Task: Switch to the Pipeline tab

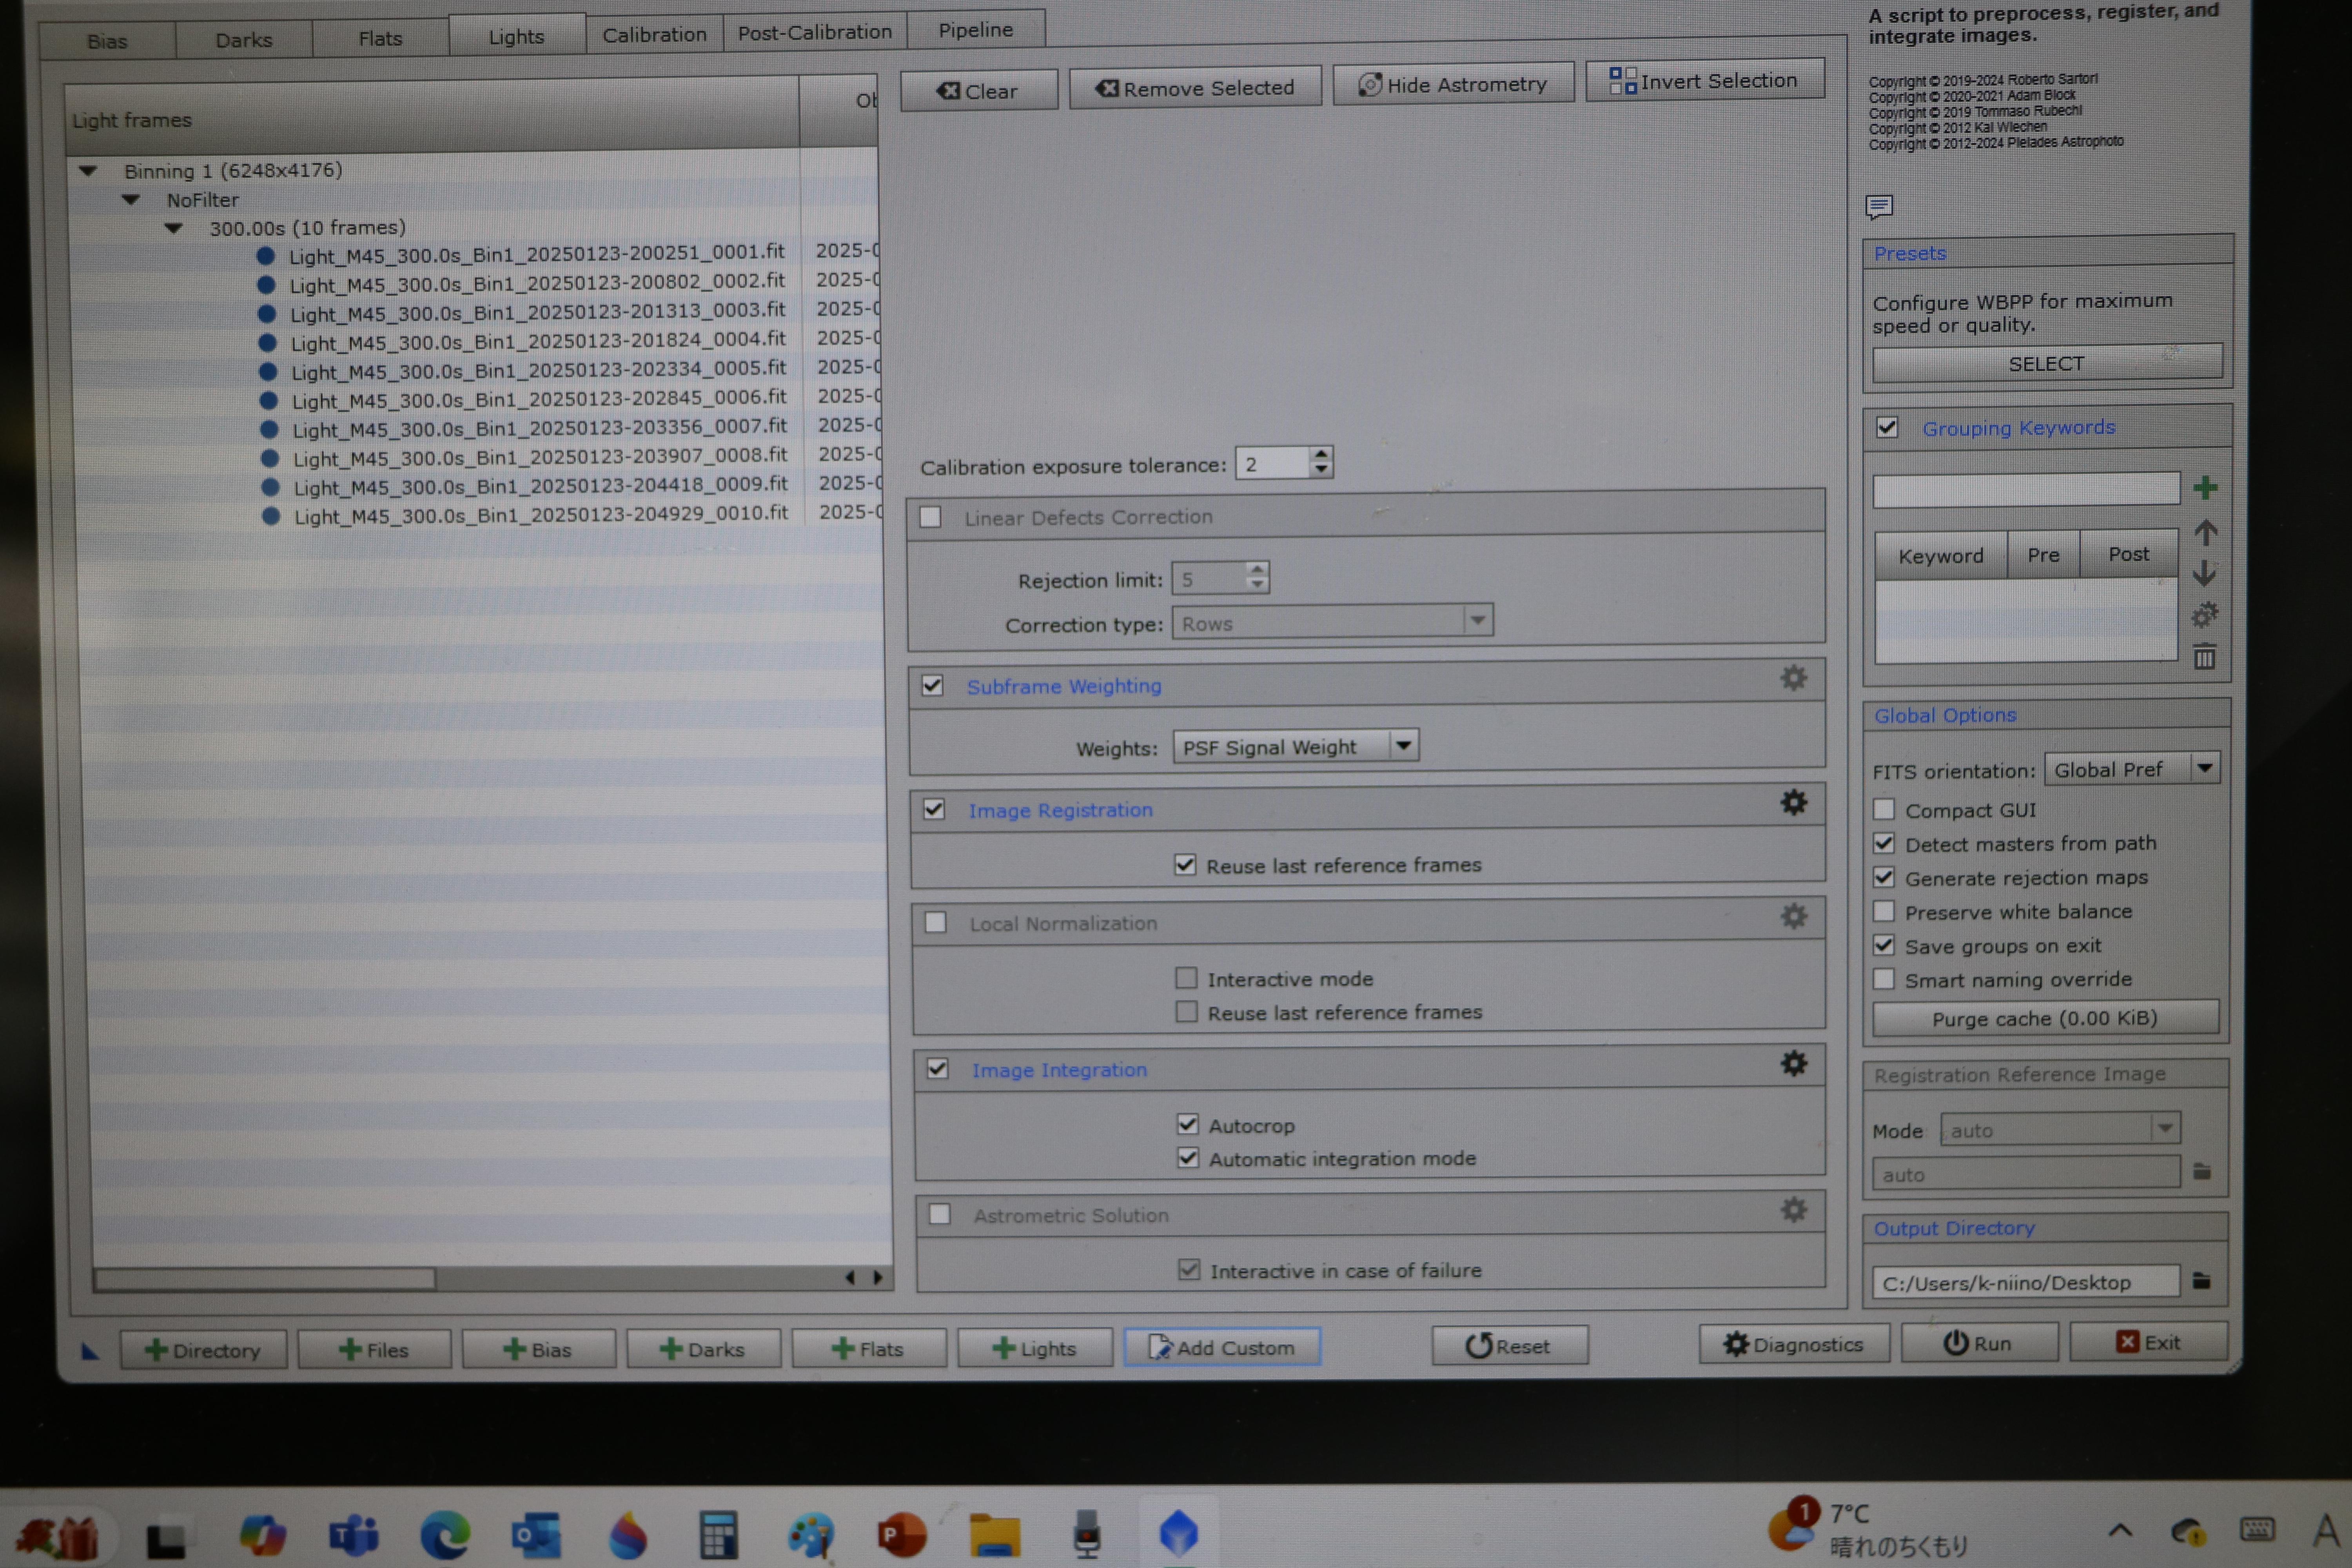Action: (976, 30)
